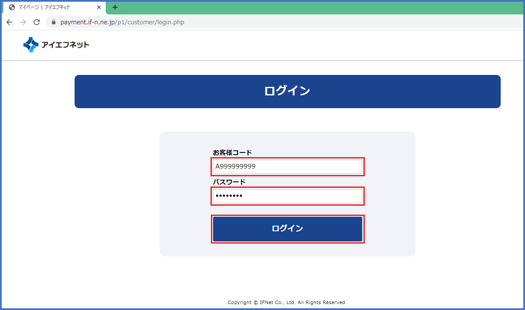Screen dimensions: 525x310
Task: Click the payment.if-n.ne.jp URL in address bar
Action: point(87,22)
